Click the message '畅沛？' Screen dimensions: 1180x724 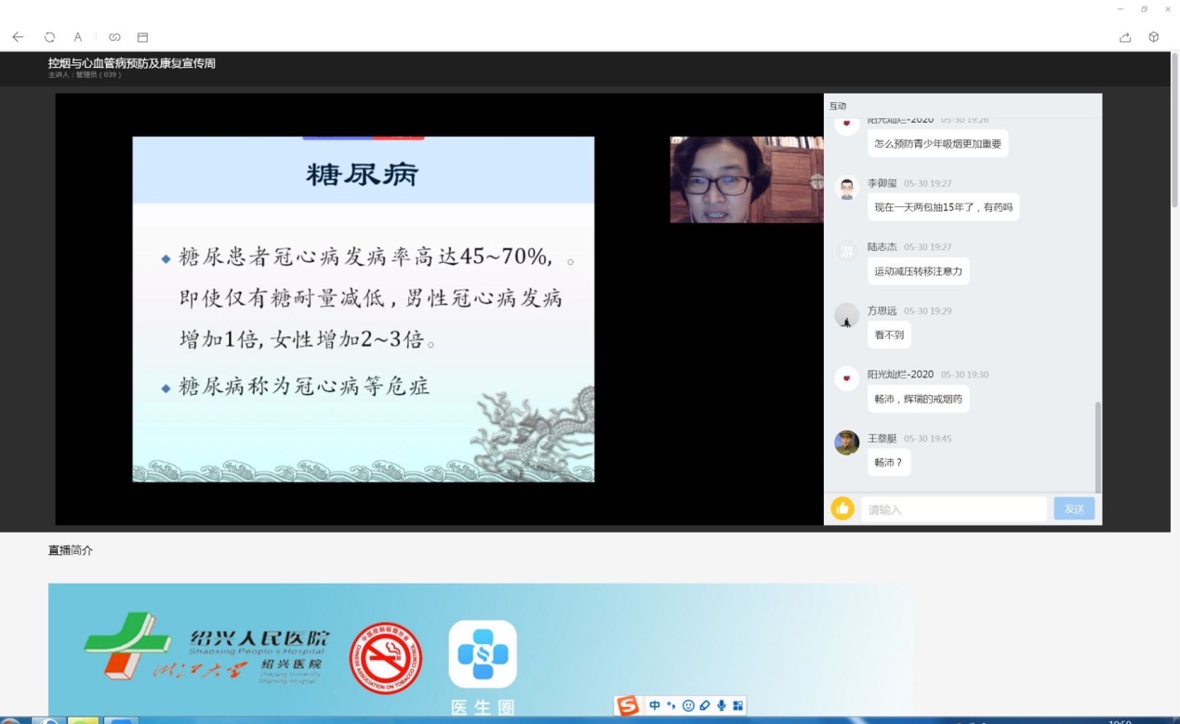point(889,462)
